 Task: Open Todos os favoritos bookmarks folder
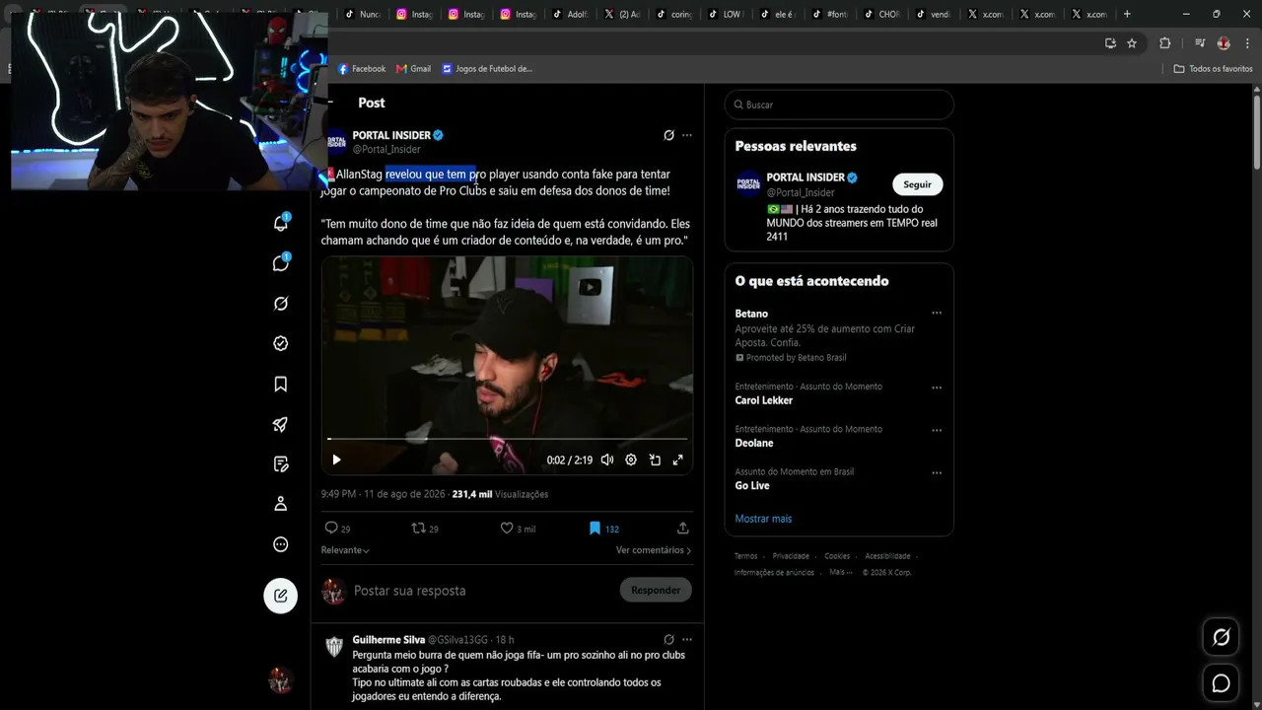click(1214, 69)
